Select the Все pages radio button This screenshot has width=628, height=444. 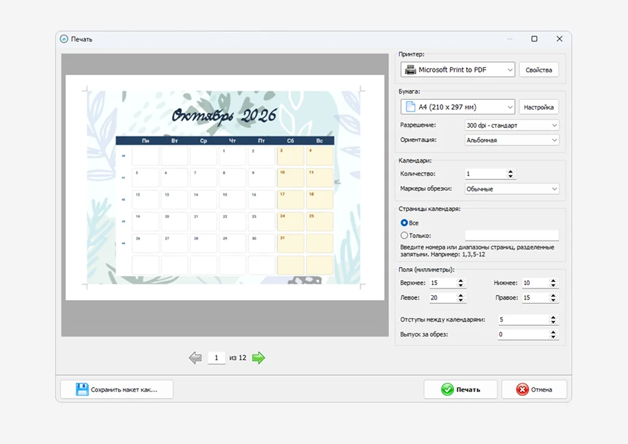tap(404, 223)
